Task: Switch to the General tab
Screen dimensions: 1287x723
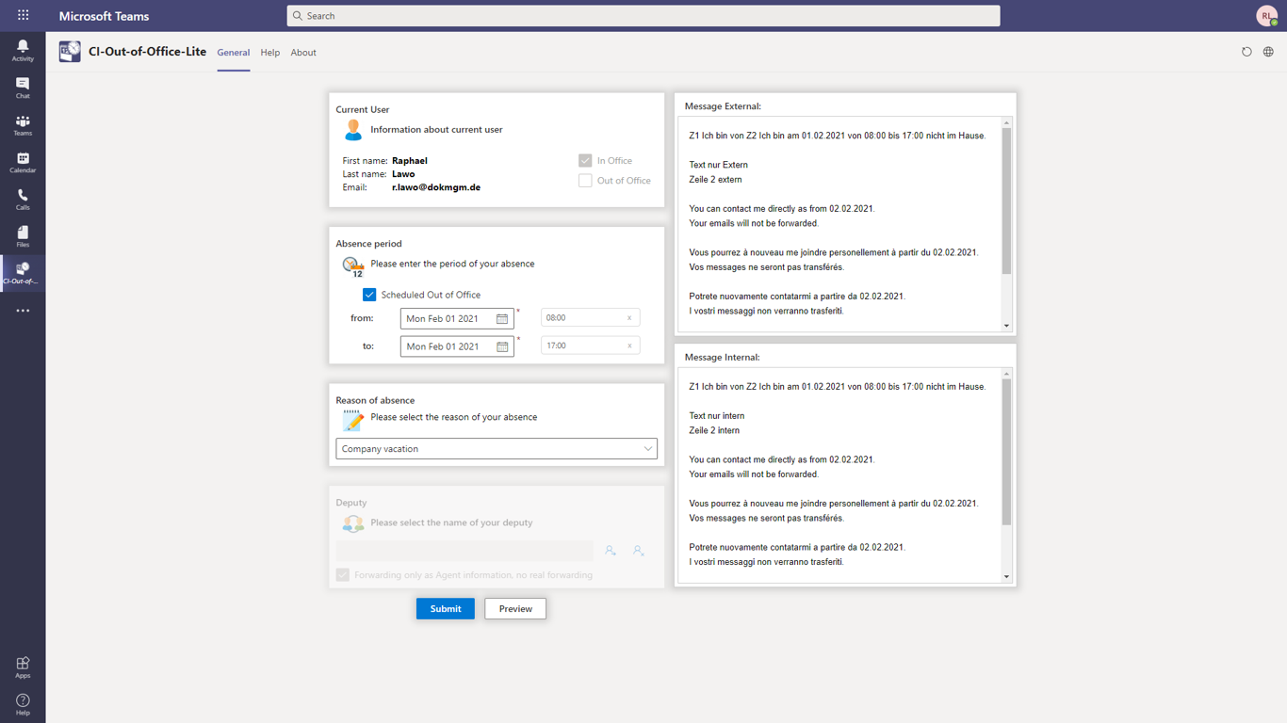Action: point(234,53)
